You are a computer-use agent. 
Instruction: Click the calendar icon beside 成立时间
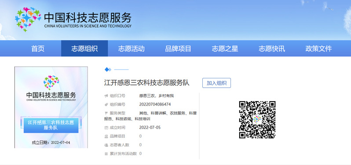tap(106, 128)
